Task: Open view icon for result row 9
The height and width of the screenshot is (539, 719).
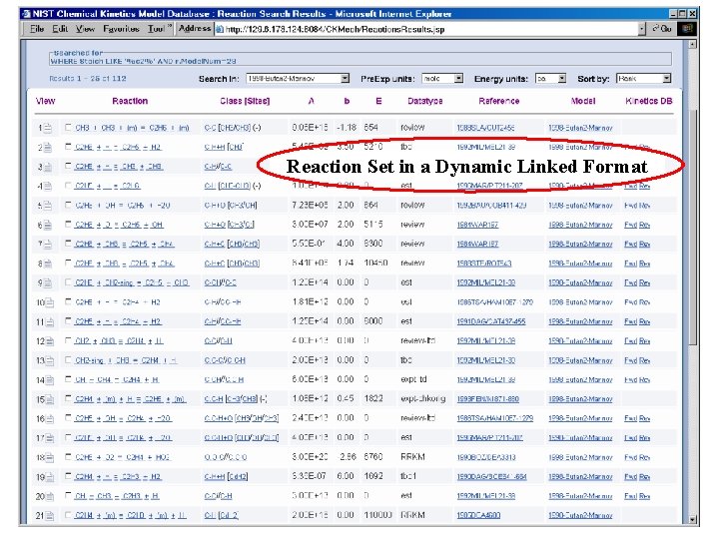Action: point(48,283)
